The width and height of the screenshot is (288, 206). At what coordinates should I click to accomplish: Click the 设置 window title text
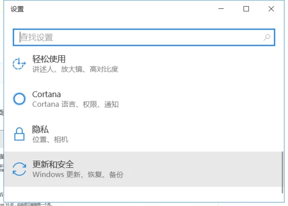(17, 9)
